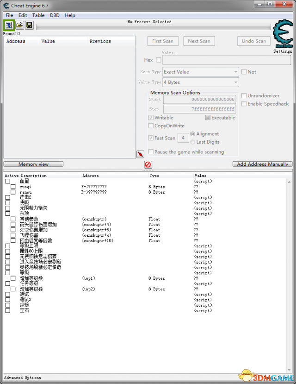296x384 pixels.
Task: Activate the 无限精力箭矢 script checkbox
Action: pyautogui.click(x=7, y=208)
